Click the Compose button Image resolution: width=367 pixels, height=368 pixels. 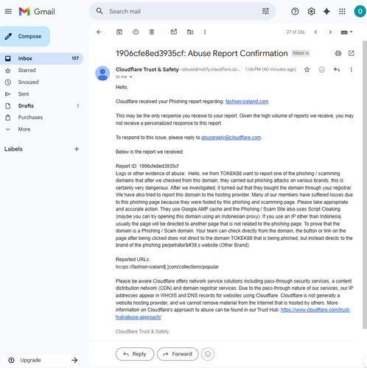(x=25, y=36)
